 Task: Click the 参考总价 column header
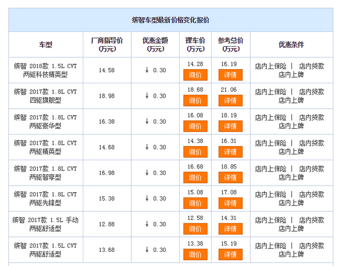pyautogui.click(x=231, y=45)
